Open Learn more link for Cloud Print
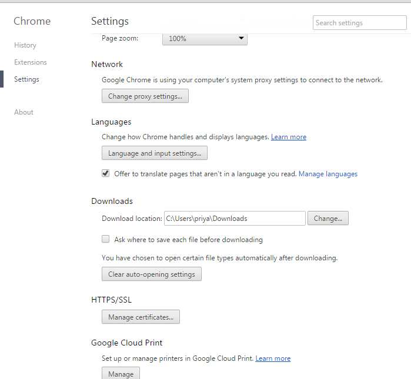The height and width of the screenshot is (379, 411). coord(273,358)
